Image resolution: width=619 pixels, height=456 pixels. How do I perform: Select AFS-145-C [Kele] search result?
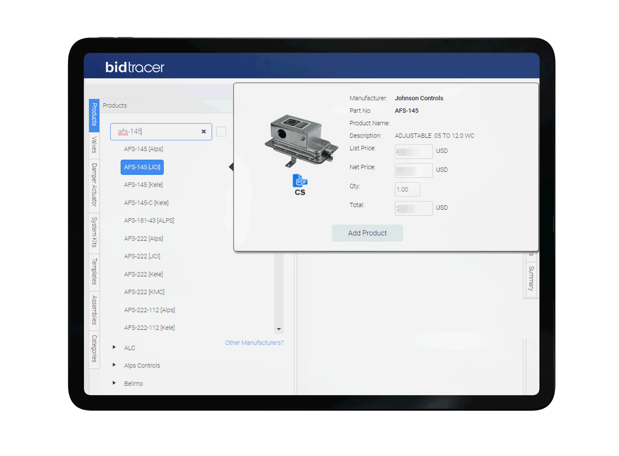(x=146, y=203)
